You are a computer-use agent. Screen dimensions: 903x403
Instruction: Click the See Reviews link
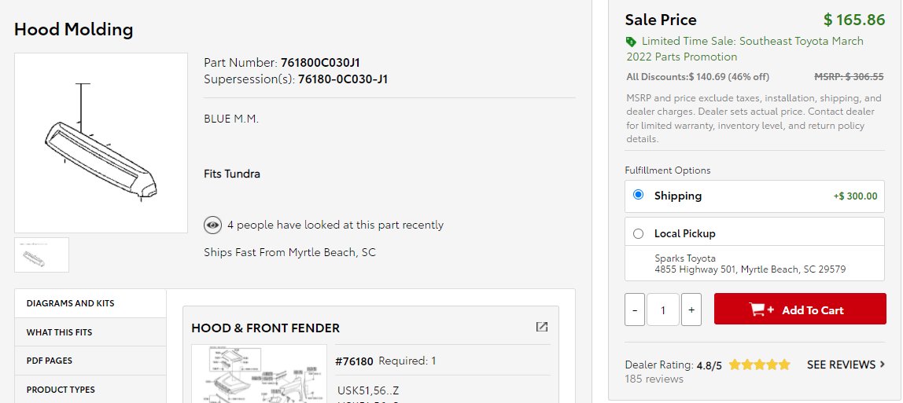841,365
